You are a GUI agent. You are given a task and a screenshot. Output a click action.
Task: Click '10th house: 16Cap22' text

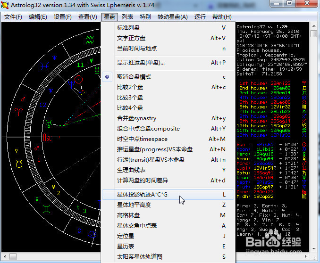[263, 126]
